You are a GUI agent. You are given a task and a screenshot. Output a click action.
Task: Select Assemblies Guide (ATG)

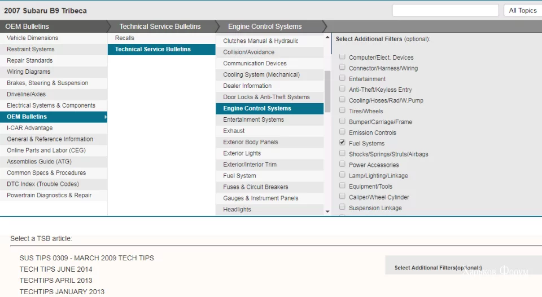click(54, 161)
